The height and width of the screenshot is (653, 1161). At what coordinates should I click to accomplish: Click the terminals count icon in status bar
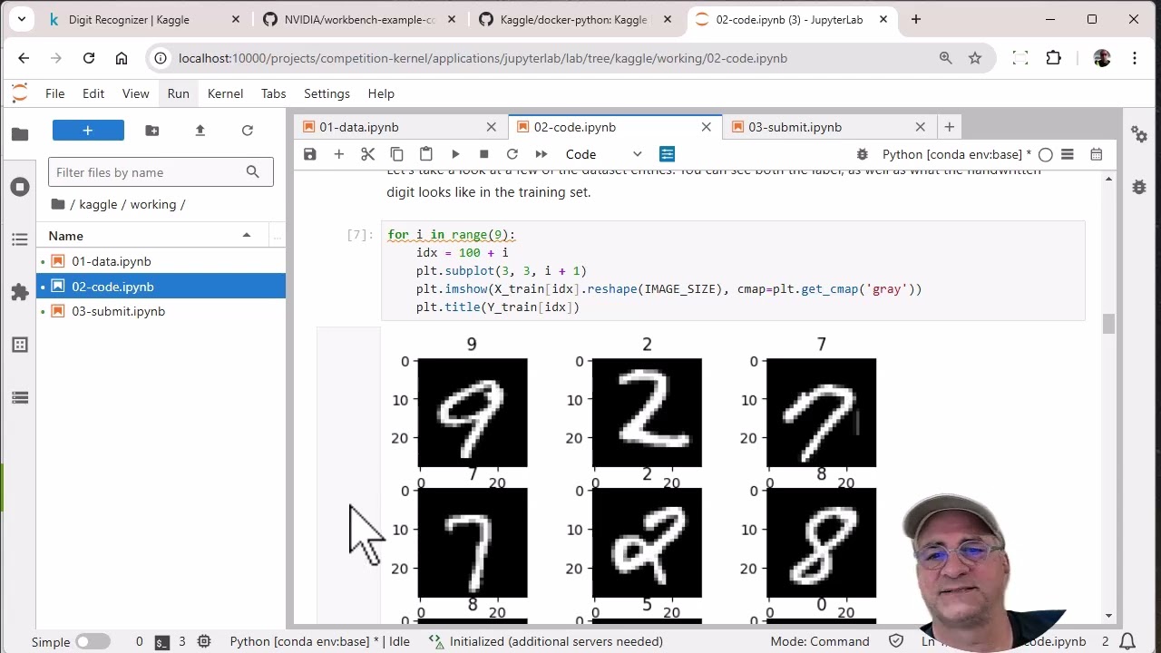click(x=162, y=641)
